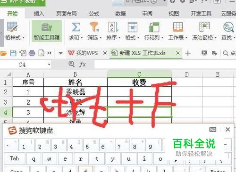Screen dimensions: 236x172
Task: Expand the 排序 dropdown arrow
Action: (119, 38)
